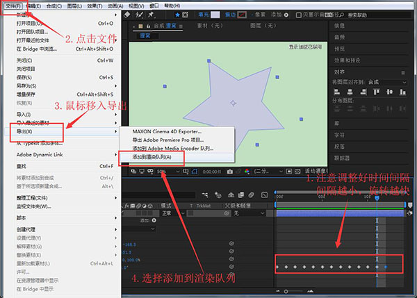
Task: Expand the 导入(I) submenu
Action: (115, 115)
